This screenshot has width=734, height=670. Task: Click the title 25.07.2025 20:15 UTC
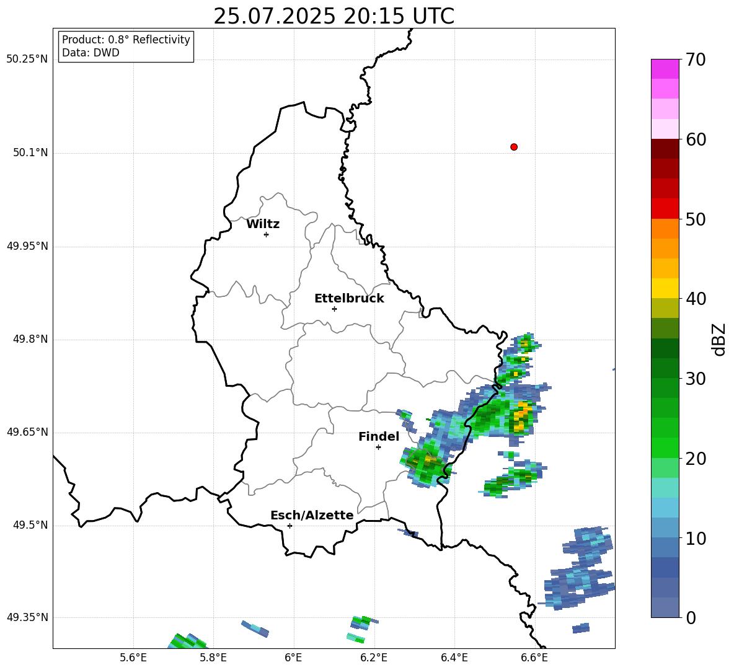[334, 16]
